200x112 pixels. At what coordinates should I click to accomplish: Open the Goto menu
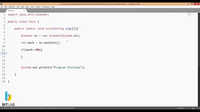(x=27, y=7)
